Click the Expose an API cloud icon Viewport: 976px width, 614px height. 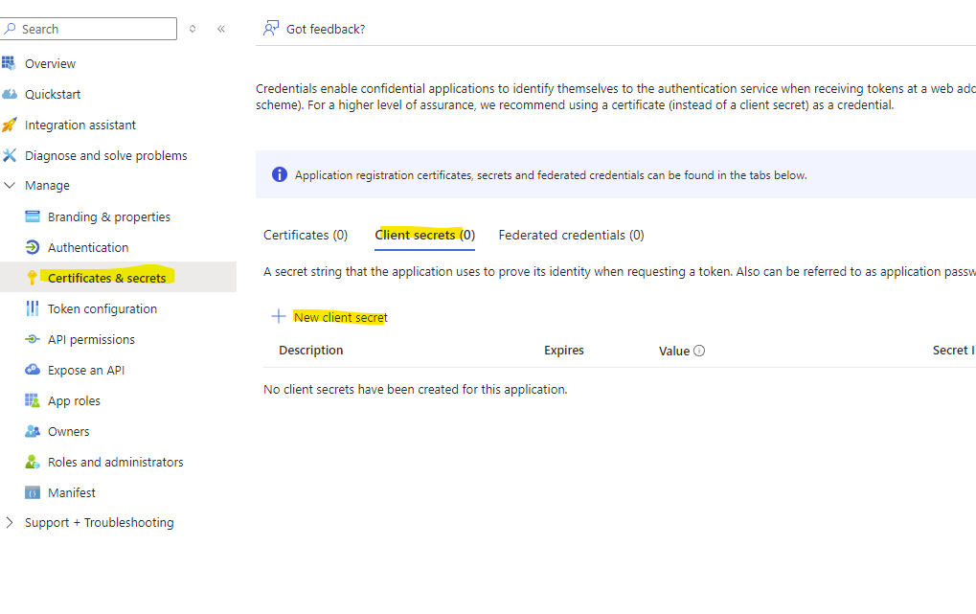[x=33, y=370]
